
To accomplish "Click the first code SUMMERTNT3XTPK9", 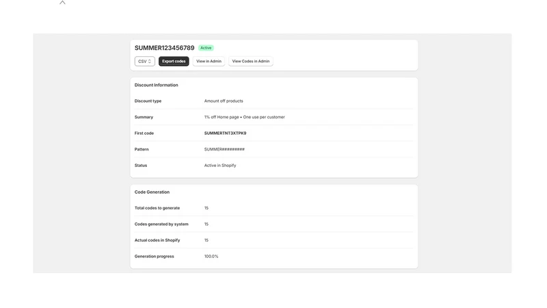I will (x=226, y=133).
